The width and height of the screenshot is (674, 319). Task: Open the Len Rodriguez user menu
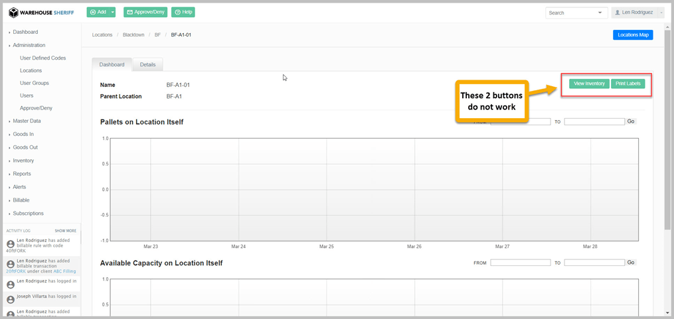637,13
